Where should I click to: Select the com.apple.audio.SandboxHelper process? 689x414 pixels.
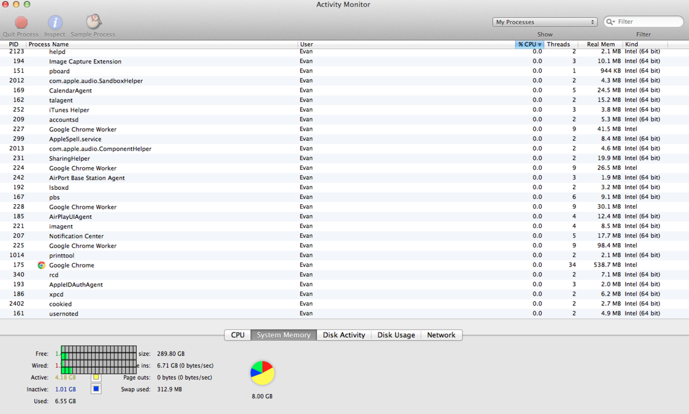coord(344,81)
